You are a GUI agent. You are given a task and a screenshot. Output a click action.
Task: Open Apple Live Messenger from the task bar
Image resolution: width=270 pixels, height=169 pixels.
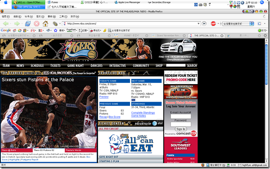click(x=127, y=2)
